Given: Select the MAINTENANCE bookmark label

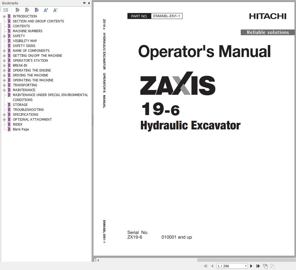Looking at the screenshot, I should click(x=24, y=90).
